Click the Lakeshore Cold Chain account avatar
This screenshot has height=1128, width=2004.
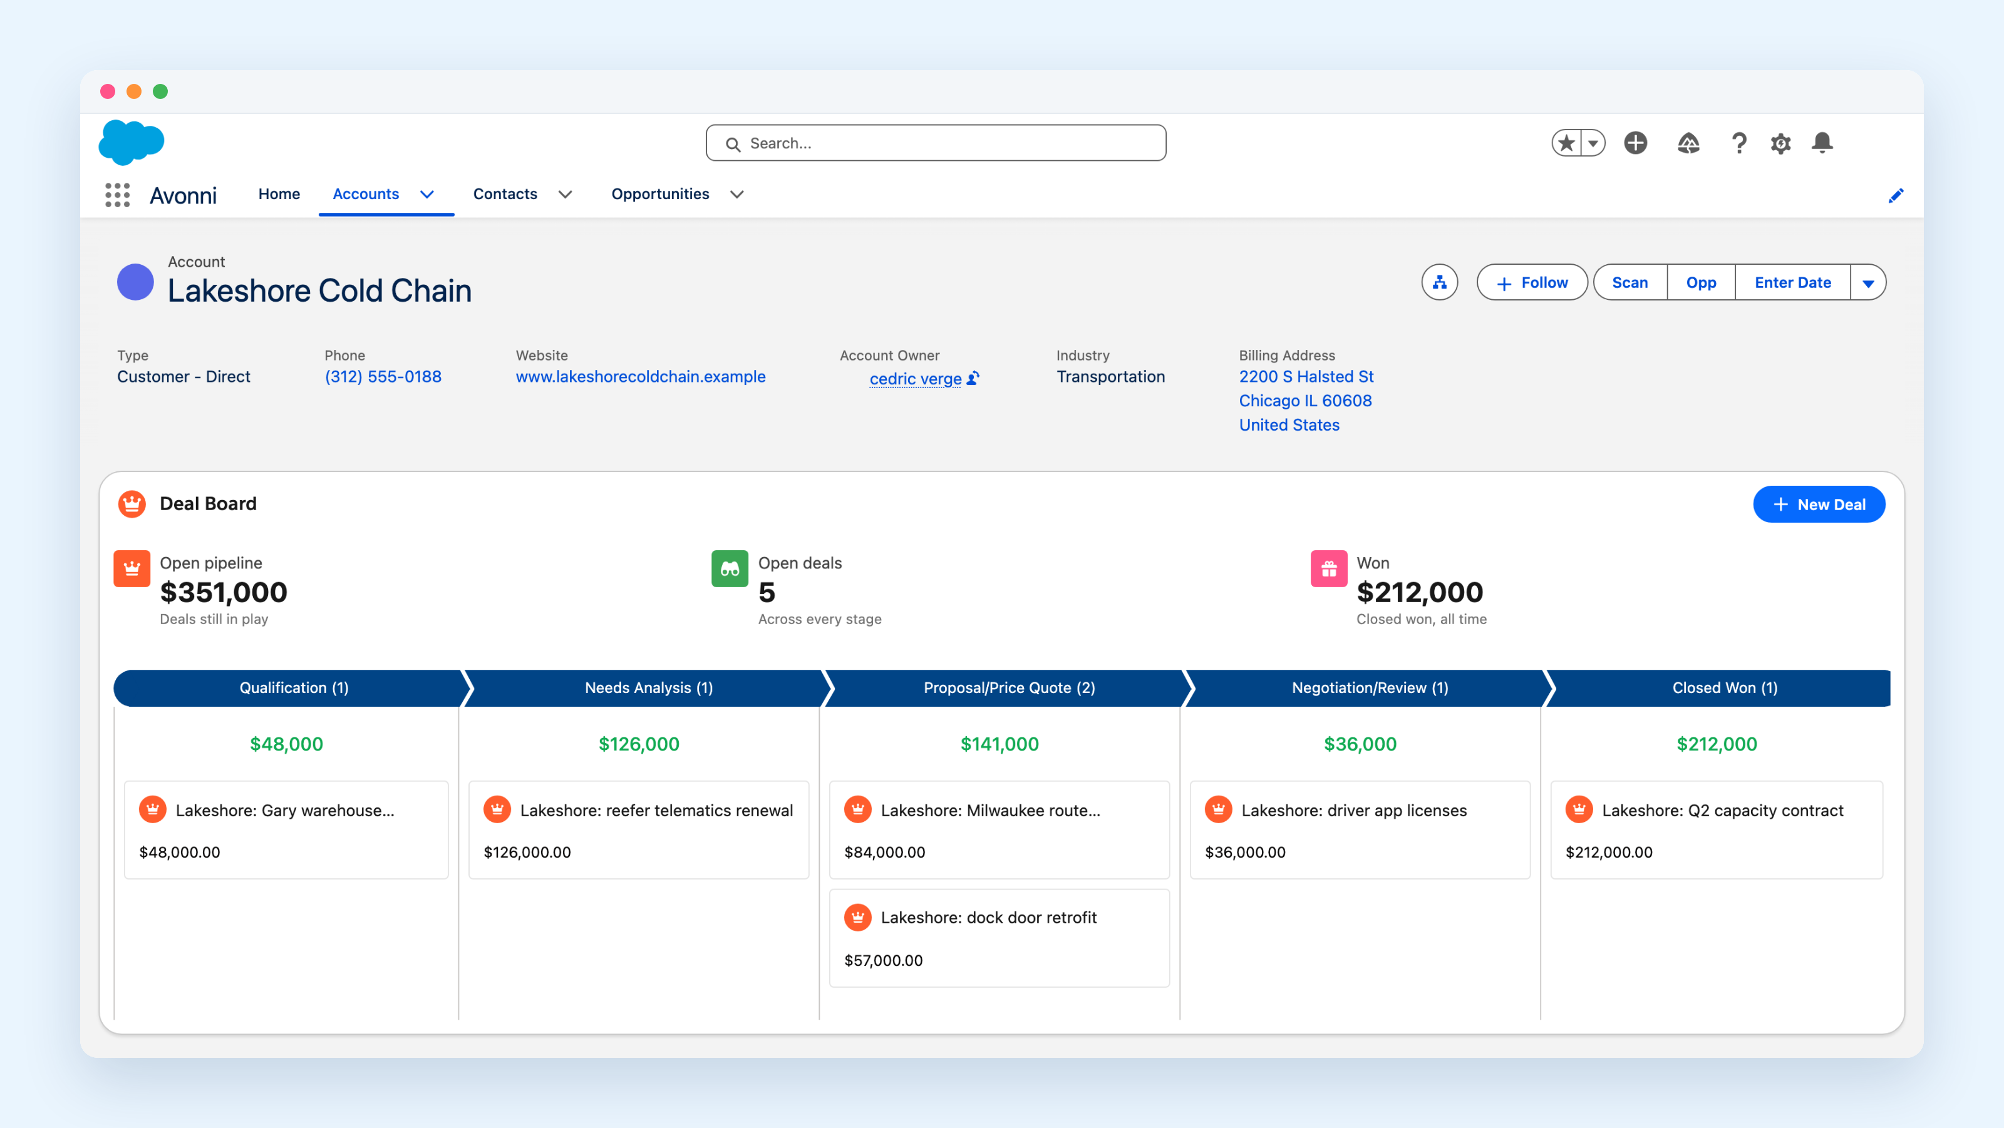tap(135, 282)
